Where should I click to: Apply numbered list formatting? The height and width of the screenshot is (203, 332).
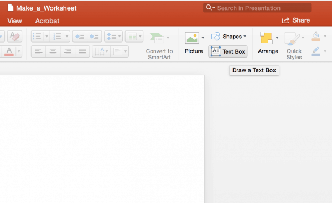57,36
